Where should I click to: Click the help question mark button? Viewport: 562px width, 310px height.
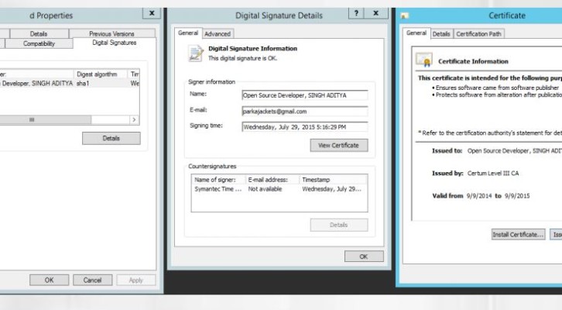point(358,14)
